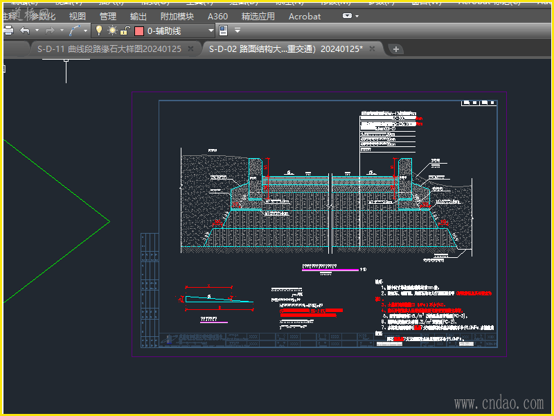
Task: Click the Redo arrow icon
Action: pos(50,31)
